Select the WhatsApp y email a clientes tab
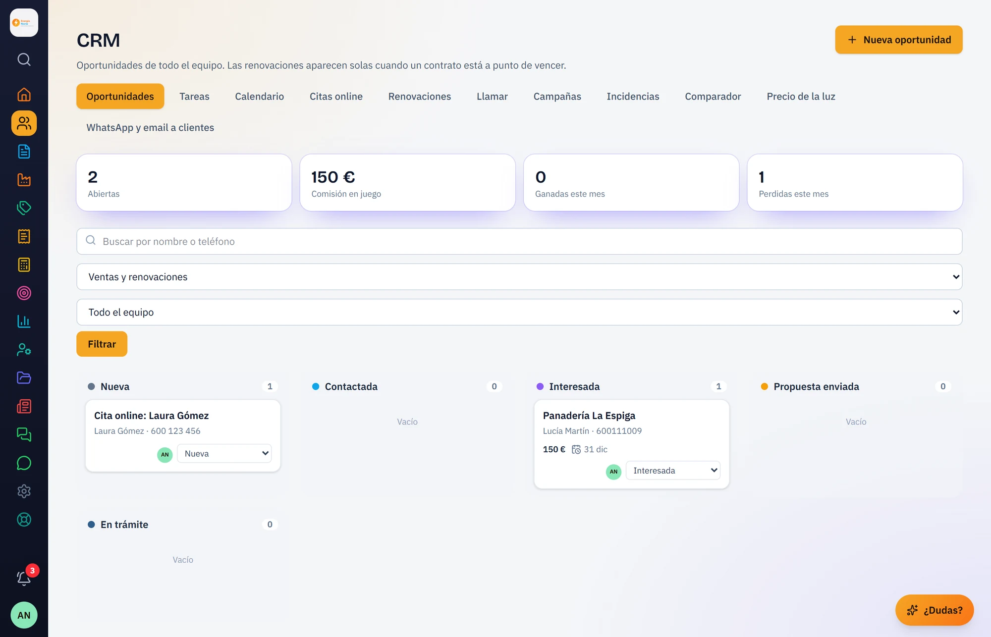The width and height of the screenshot is (991, 637). click(x=150, y=127)
